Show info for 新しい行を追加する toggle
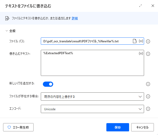The image size is (158, 135). point(148,84)
